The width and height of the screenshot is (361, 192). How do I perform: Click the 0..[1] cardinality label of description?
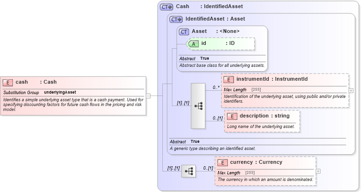click(x=218, y=118)
